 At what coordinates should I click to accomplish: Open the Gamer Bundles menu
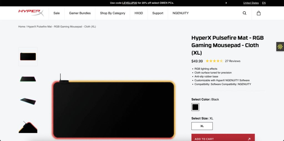80,13
